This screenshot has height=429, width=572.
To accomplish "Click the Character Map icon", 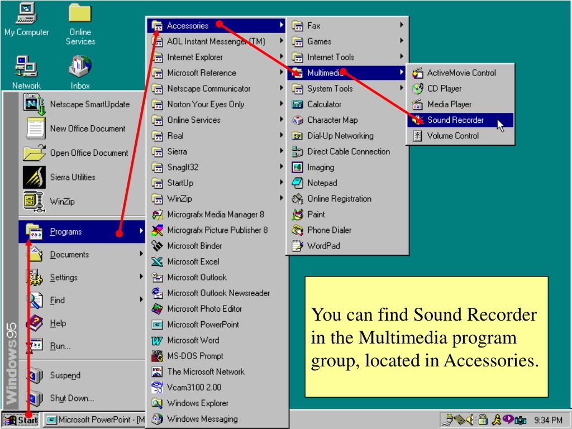I will (x=298, y=120).
